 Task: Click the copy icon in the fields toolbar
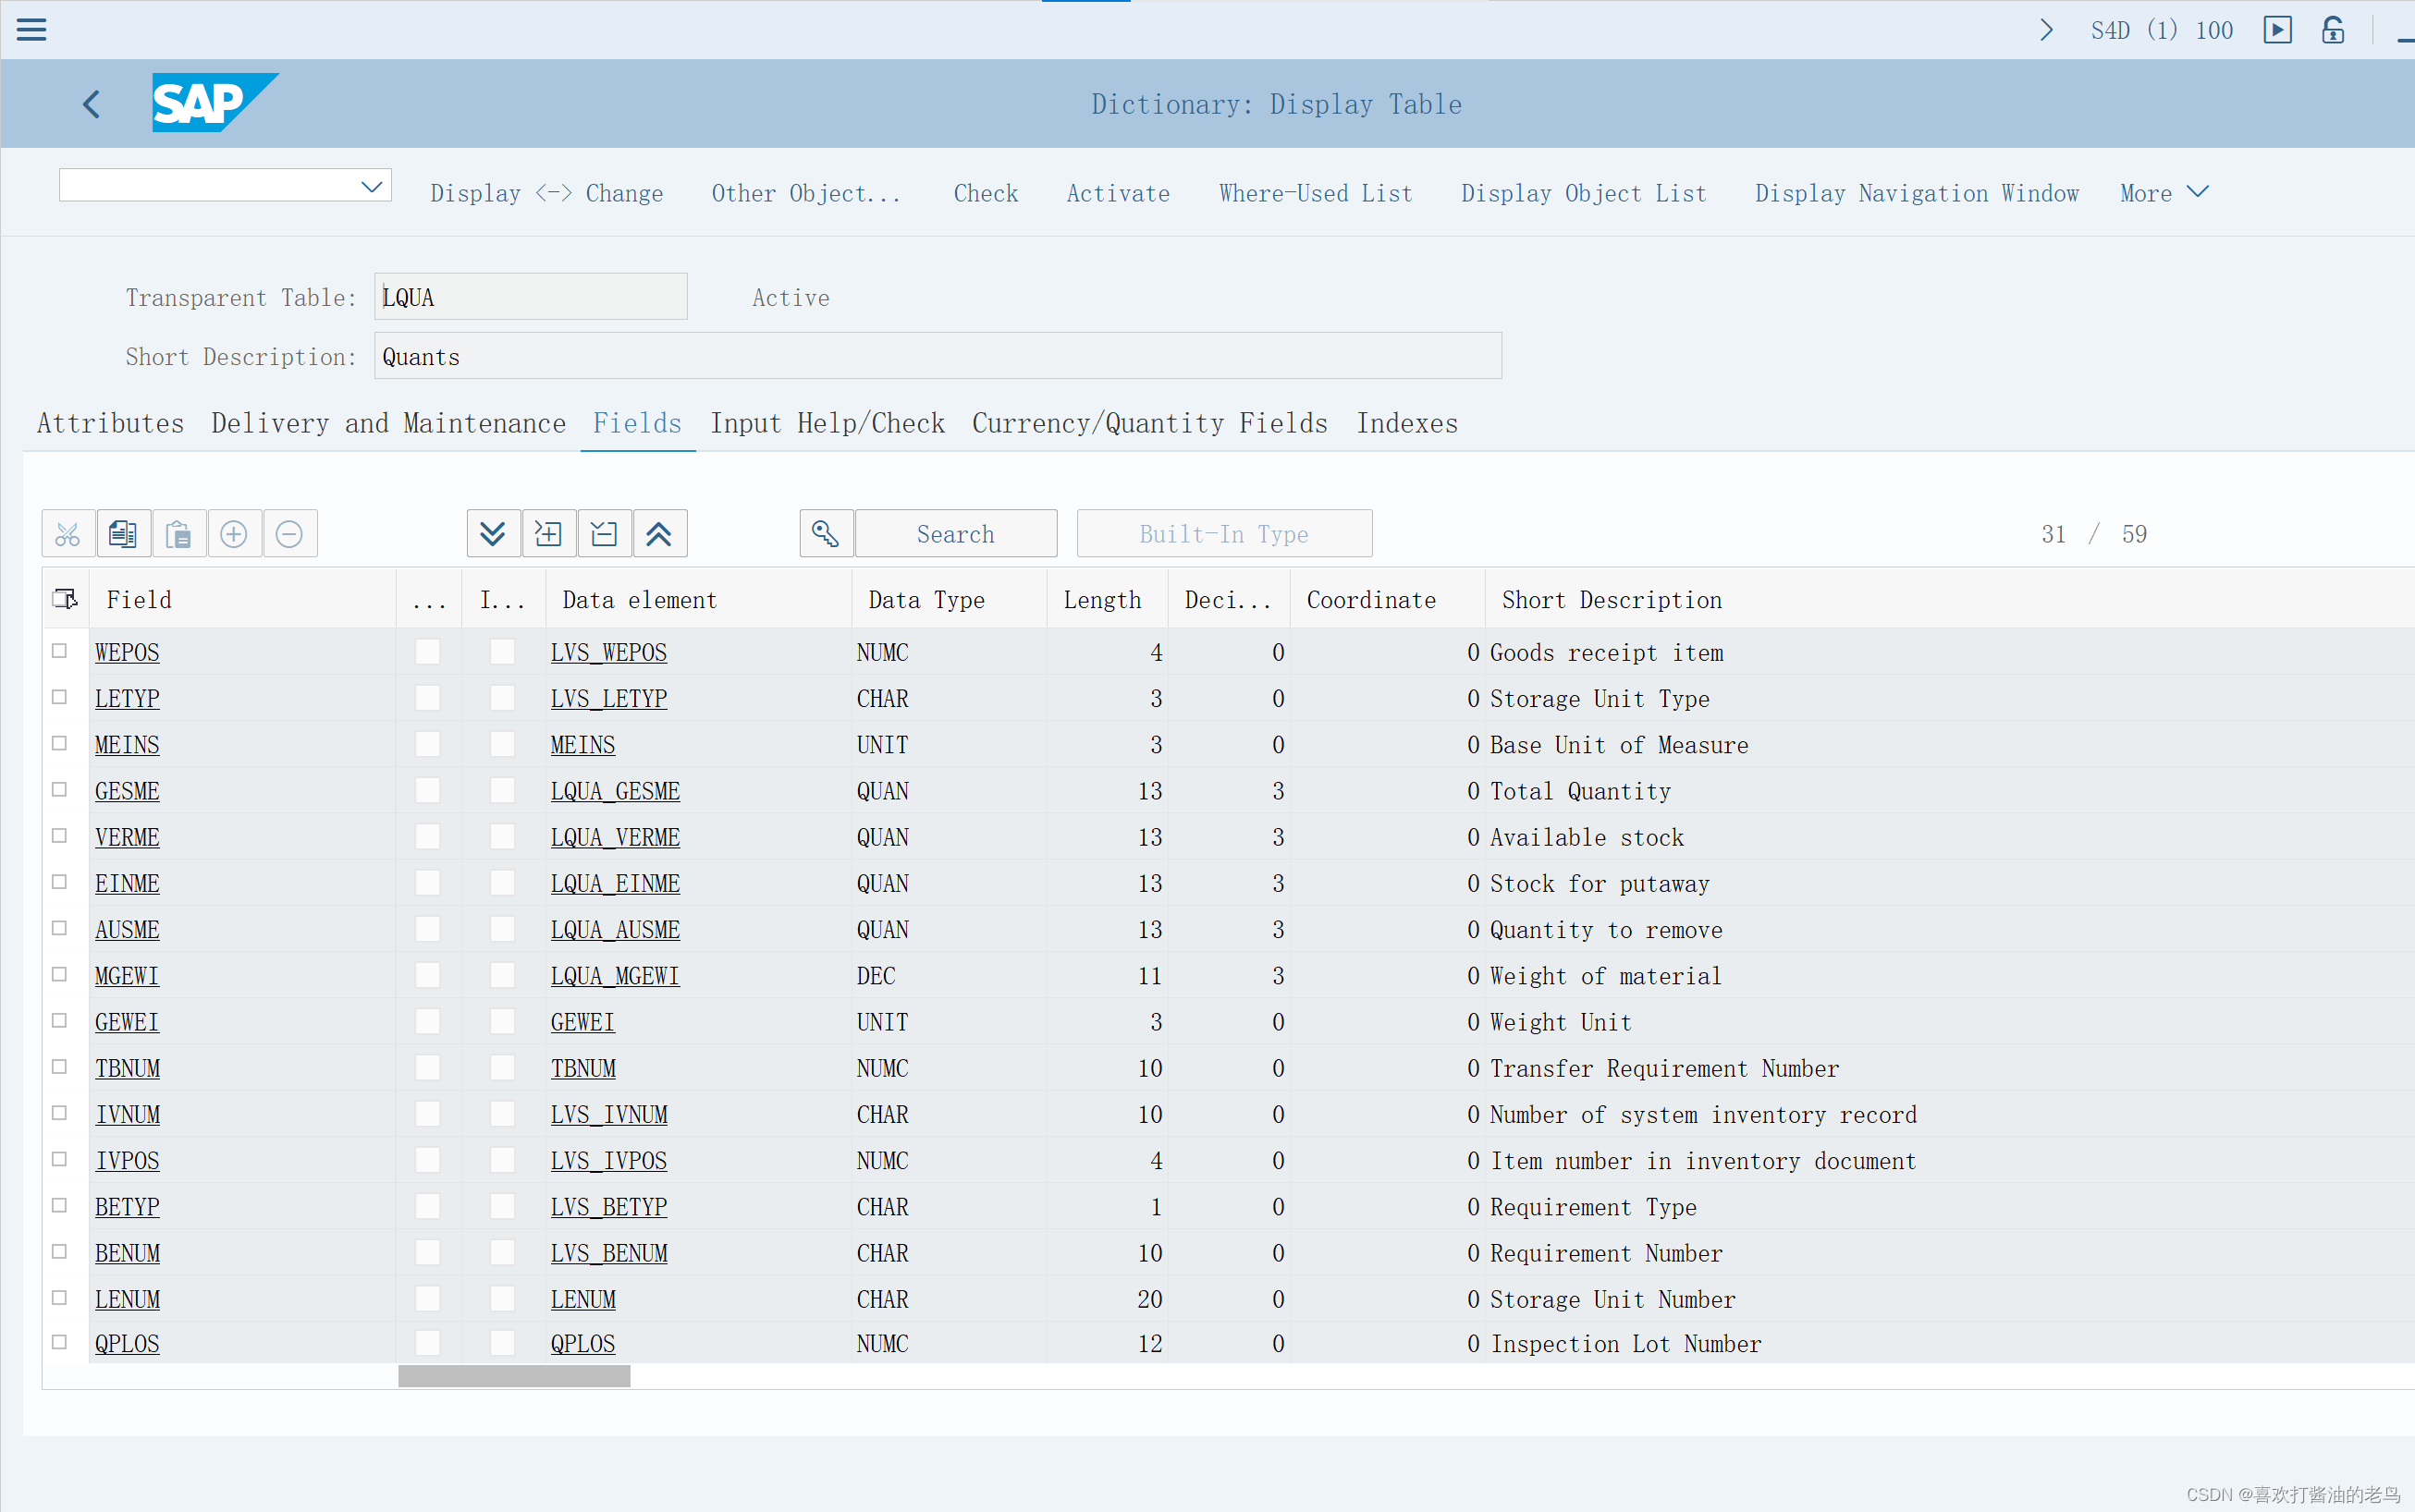tap(123, 533)
